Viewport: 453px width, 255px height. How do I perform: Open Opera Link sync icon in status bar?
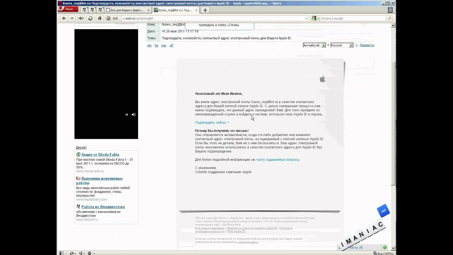(73, 253)
